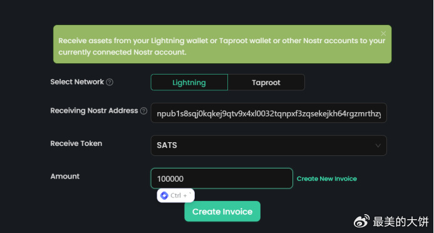Open Select Network help tooltip icon

[x=110, y=82]
